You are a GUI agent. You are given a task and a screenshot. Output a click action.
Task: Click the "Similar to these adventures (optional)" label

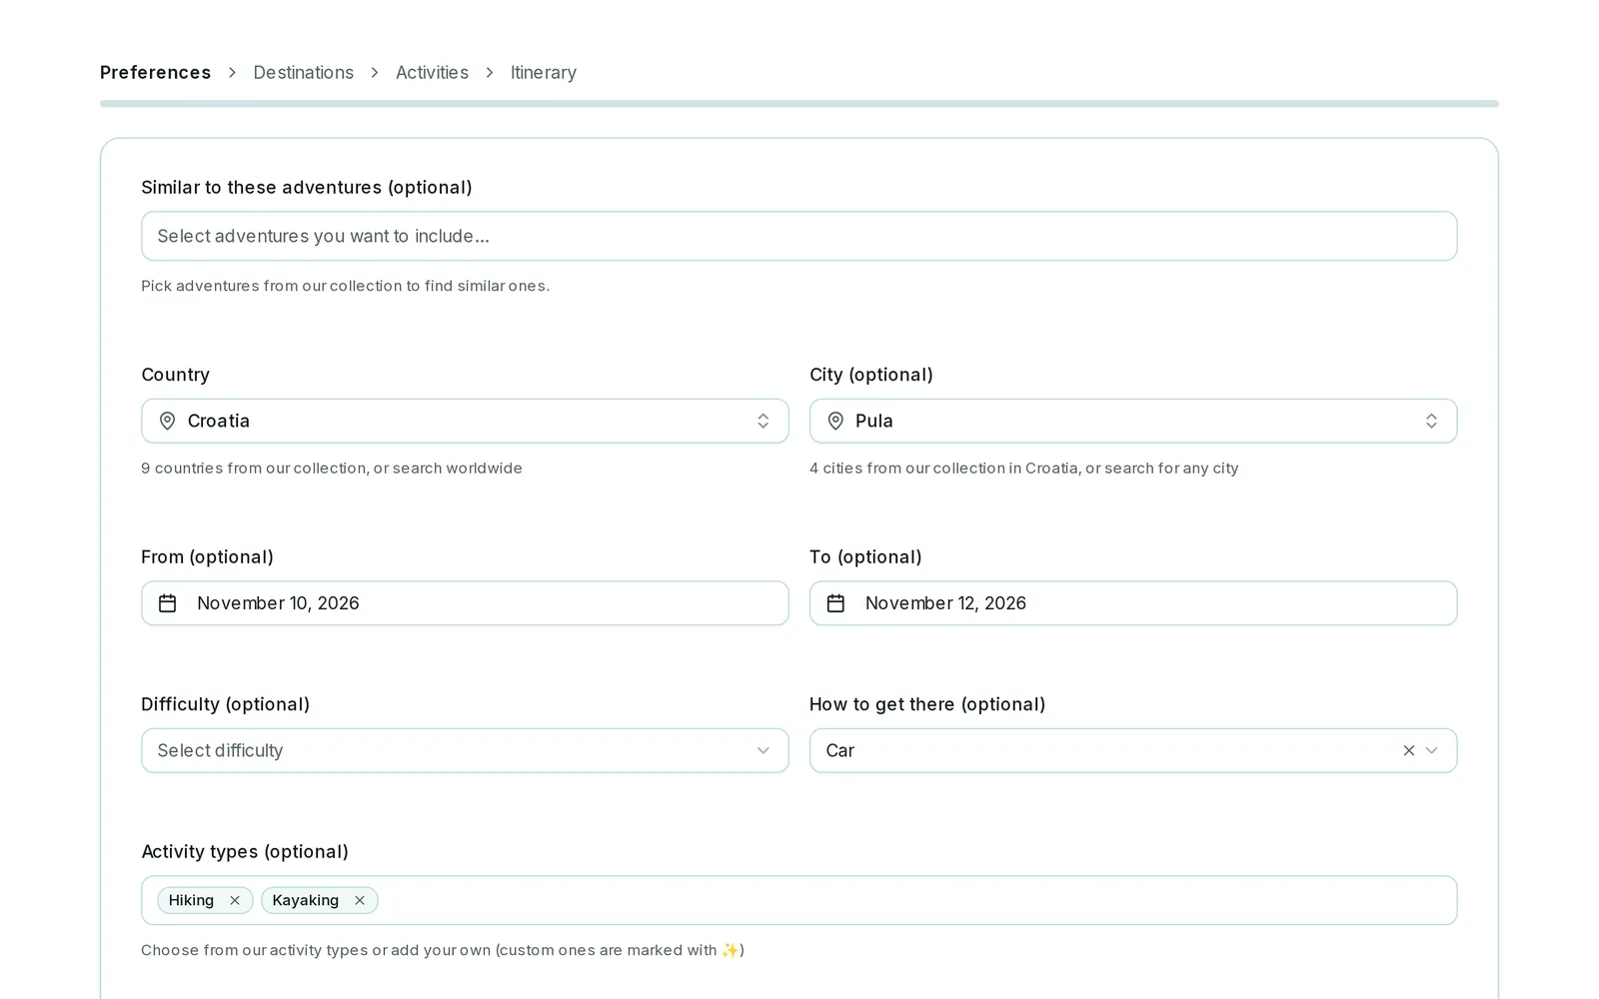[x=307, y=188]
